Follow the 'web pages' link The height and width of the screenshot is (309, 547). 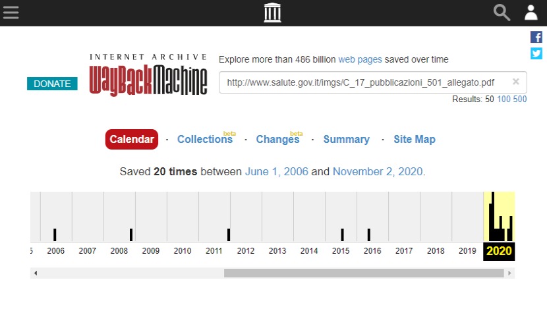(360, 60)
